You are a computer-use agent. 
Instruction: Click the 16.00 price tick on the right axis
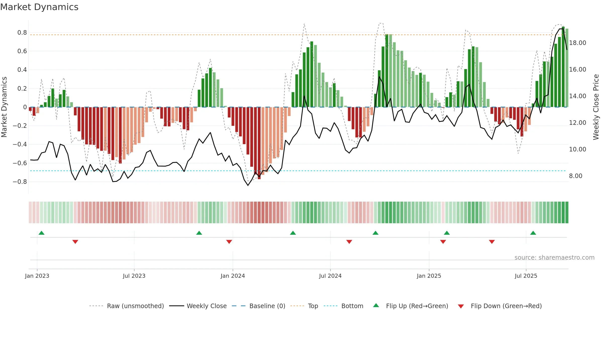click(x=578, y=70)
